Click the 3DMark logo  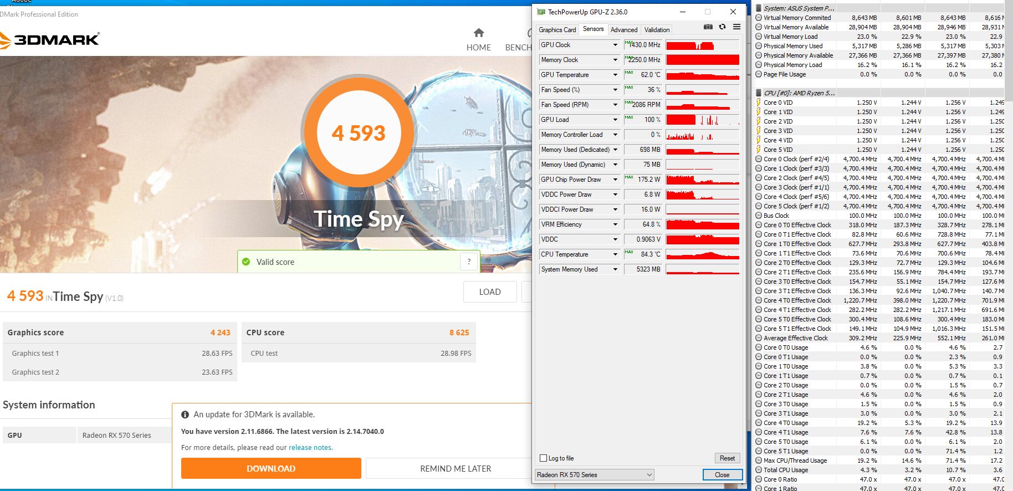[x=50, y=39]
